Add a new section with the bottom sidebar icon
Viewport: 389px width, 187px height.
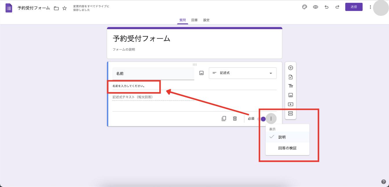tap(290, 113)
